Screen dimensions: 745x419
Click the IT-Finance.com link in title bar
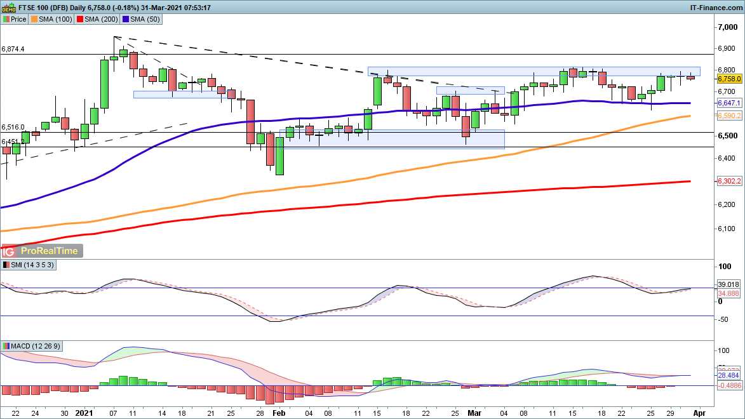point(716,8)
